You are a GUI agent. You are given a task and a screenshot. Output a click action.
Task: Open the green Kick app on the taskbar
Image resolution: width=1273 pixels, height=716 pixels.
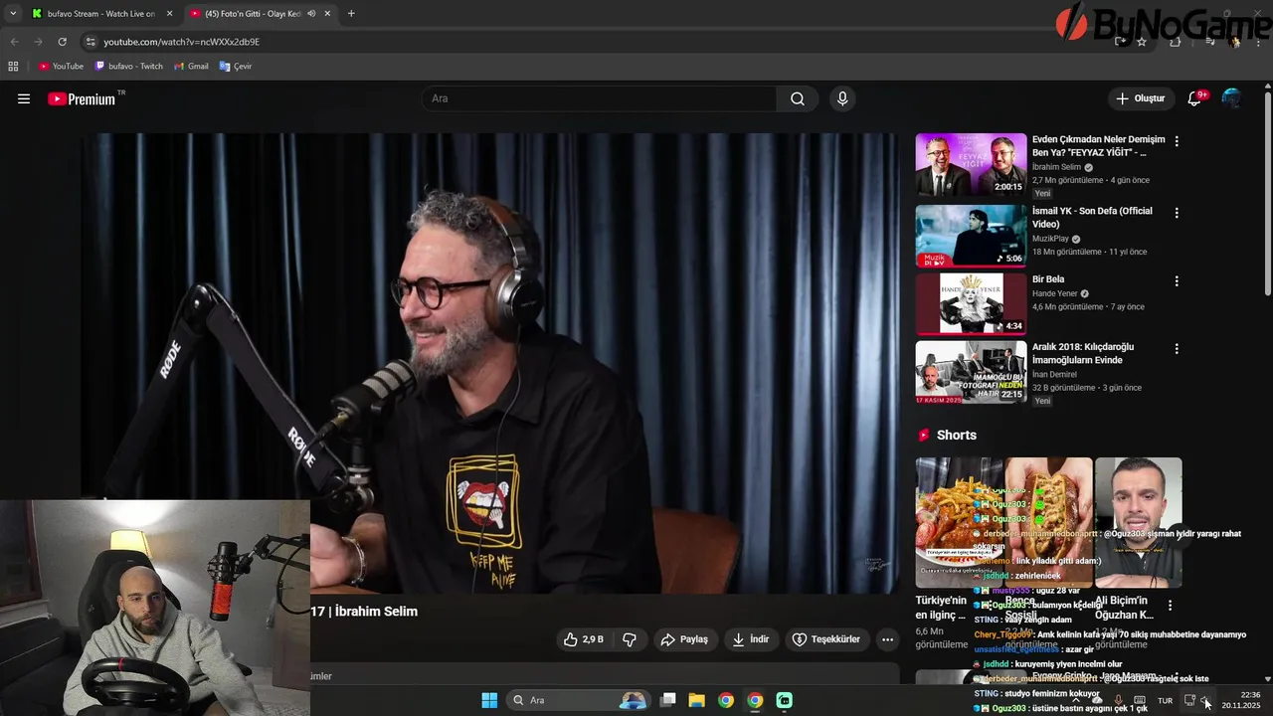click(x=785, y=700)
